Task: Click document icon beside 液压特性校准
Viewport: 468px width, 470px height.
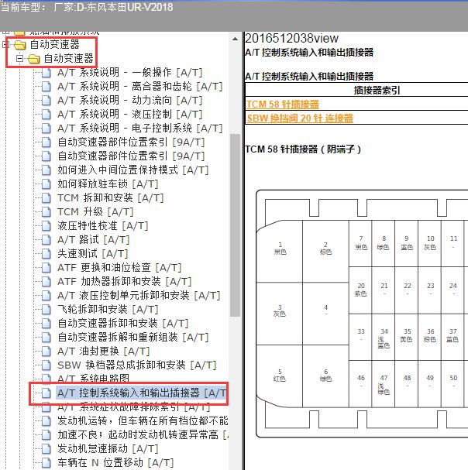Action: (46, 226)
